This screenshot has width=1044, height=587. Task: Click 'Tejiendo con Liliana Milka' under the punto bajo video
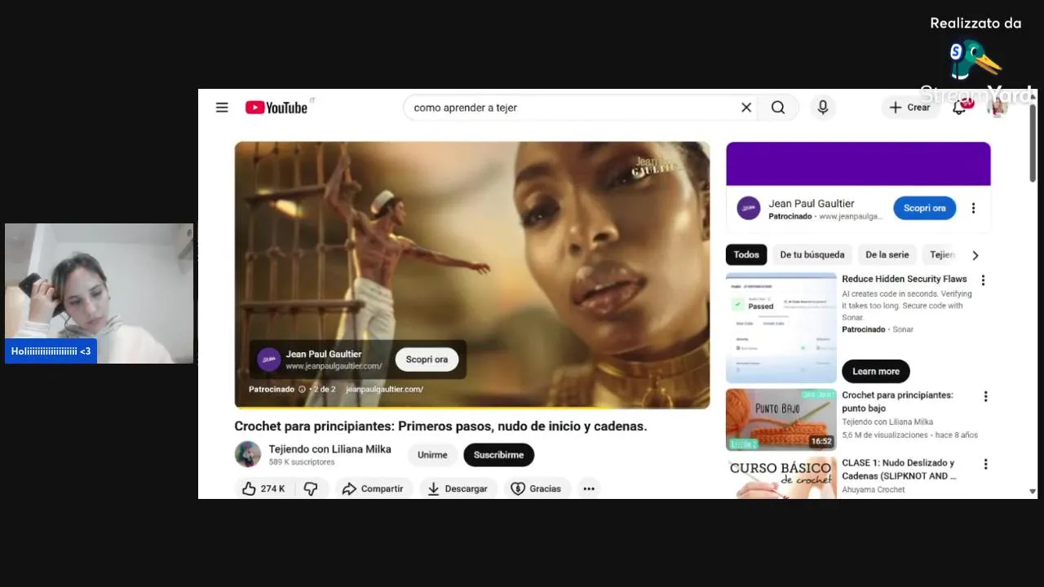pos(887,422)
